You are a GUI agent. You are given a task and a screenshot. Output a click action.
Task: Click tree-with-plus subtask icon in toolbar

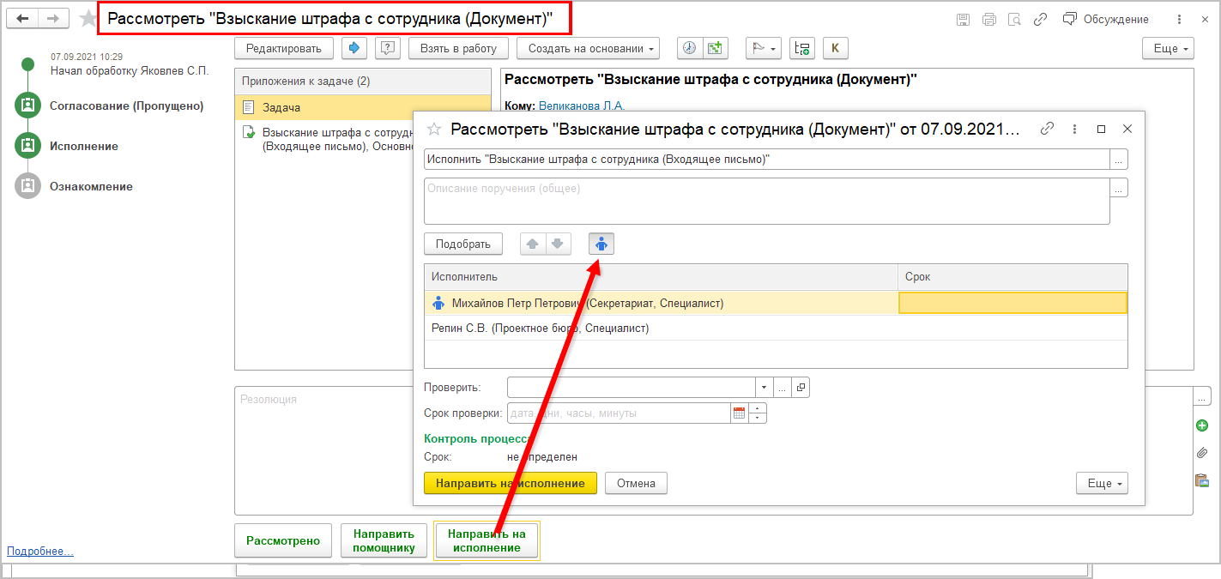(802, 49)
